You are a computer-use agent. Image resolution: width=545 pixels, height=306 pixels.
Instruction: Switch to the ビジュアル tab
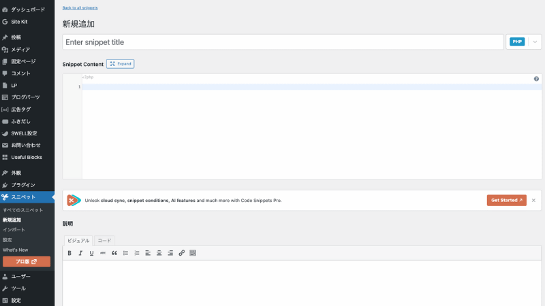point(78,241)
